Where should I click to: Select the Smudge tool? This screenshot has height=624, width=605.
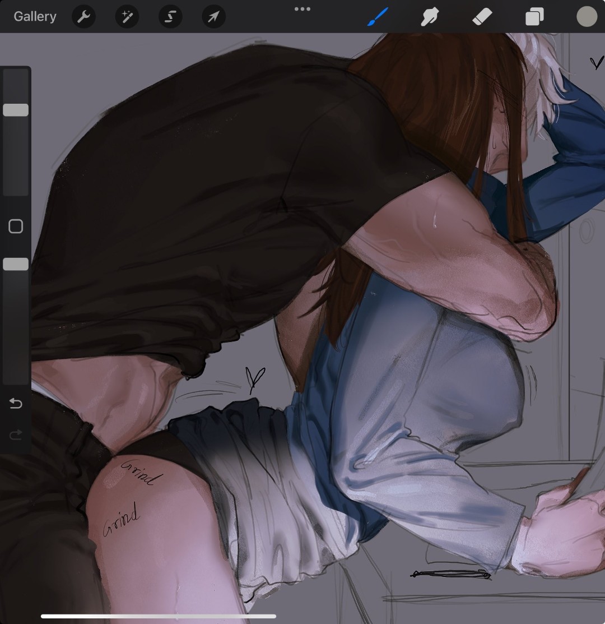click(429, 17)
